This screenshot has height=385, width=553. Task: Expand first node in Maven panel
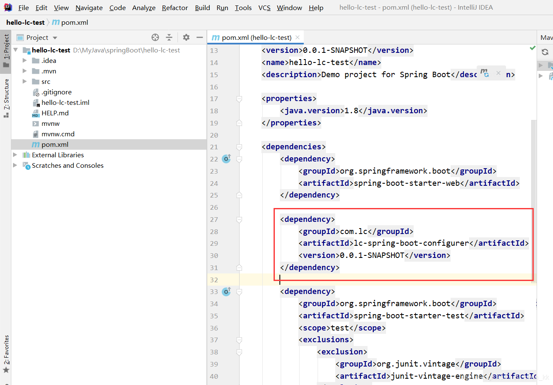point(541,65)
